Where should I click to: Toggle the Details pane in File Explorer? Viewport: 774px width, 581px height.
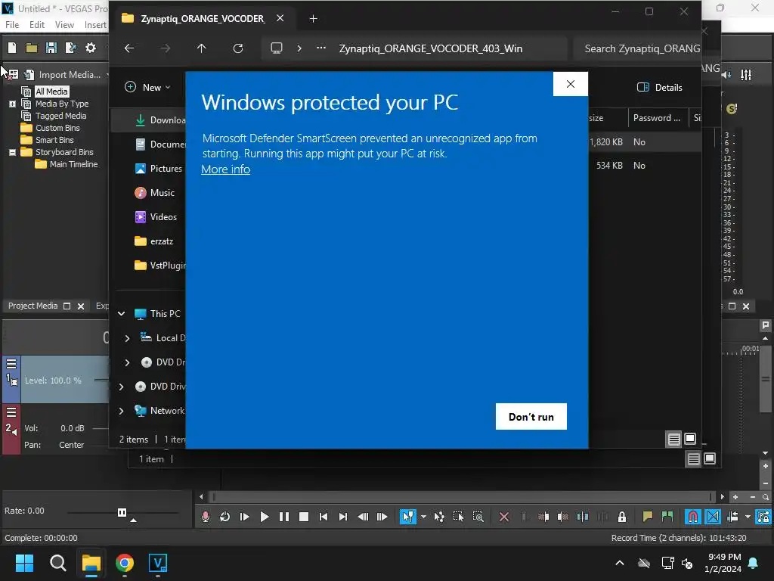pos(659,88)
